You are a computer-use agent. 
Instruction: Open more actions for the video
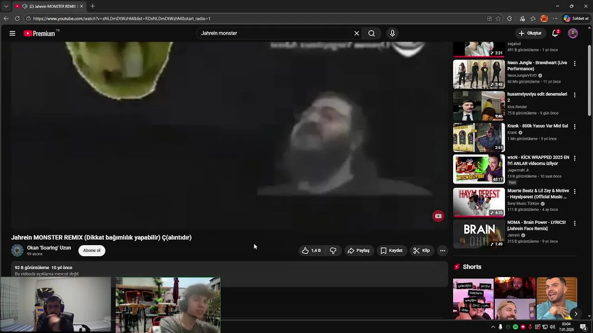tap(442, 251)
